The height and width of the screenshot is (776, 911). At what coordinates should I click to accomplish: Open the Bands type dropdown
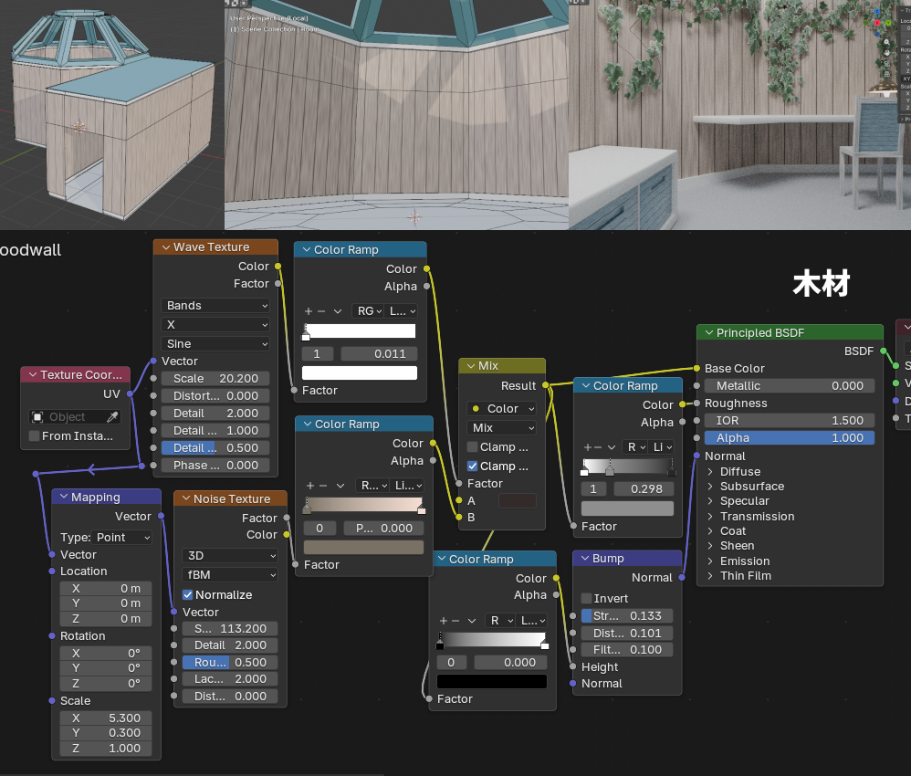tap(215, 306)
